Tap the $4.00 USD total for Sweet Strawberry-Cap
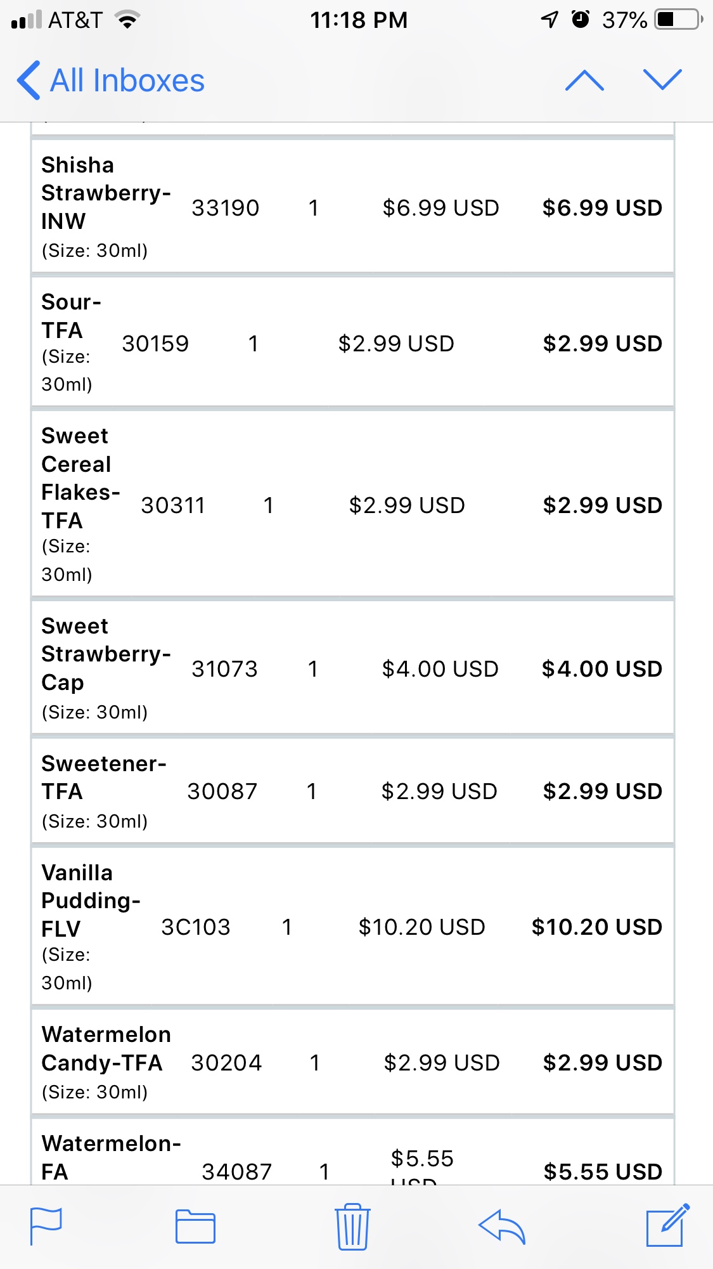713x1269 pixels. pos(601,669)
